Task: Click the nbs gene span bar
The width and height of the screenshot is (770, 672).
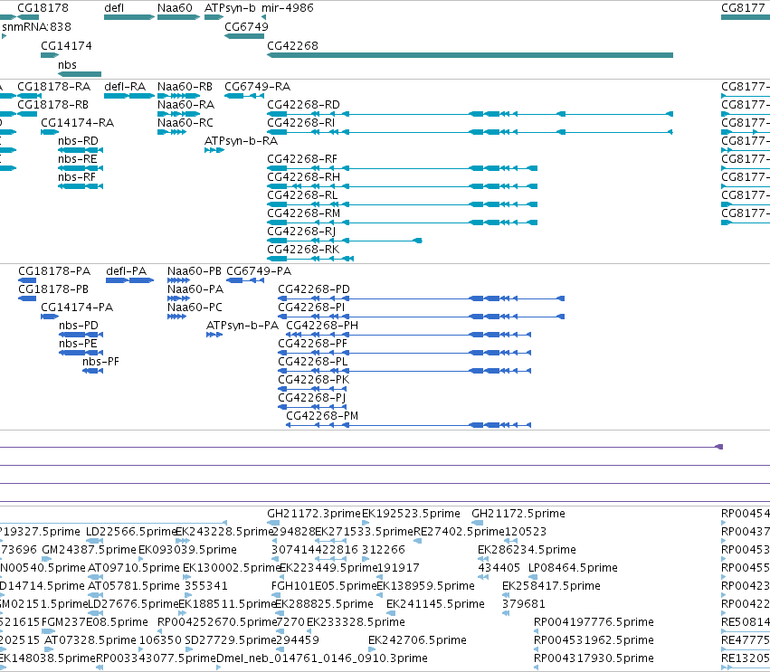Action: tap(80, 74)
